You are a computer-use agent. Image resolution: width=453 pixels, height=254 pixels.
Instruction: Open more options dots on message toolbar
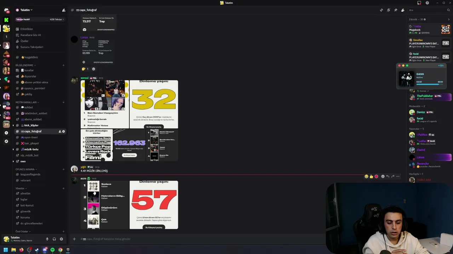click(x=398, y=176)
